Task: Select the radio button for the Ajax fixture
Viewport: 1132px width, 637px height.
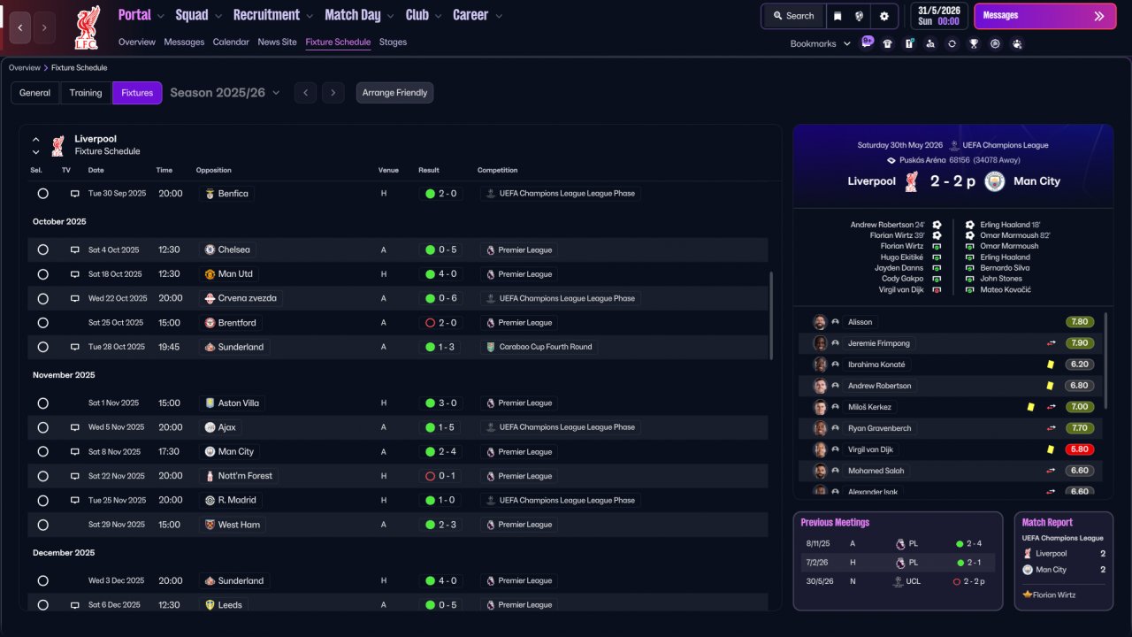Action: 42,427
